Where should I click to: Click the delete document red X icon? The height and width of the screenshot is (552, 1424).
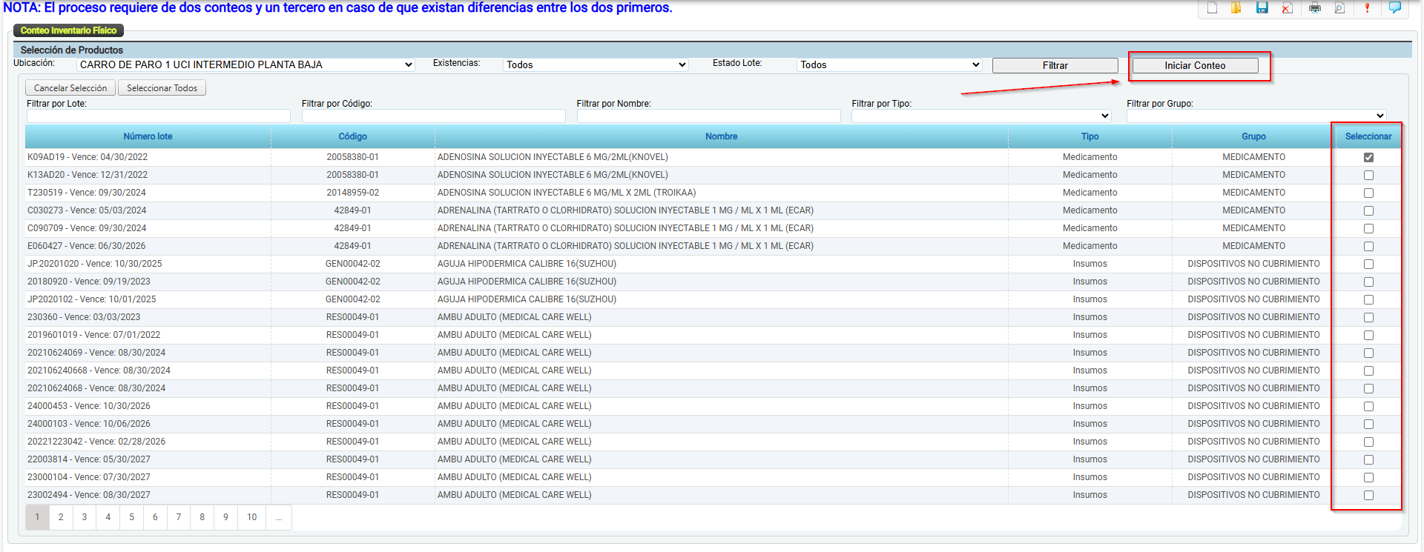(x=1287, y=8)
